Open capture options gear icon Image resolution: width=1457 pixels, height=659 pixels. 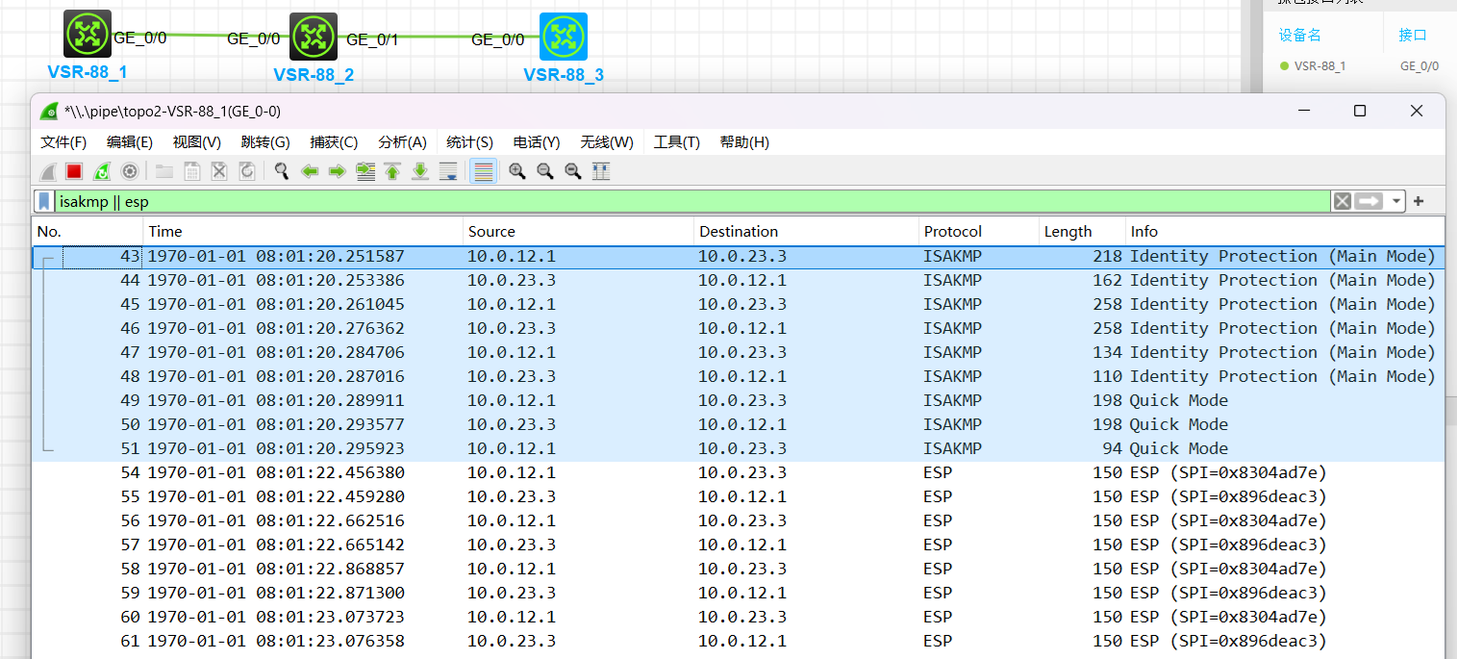pyautogui.click(x=130, y=171)
